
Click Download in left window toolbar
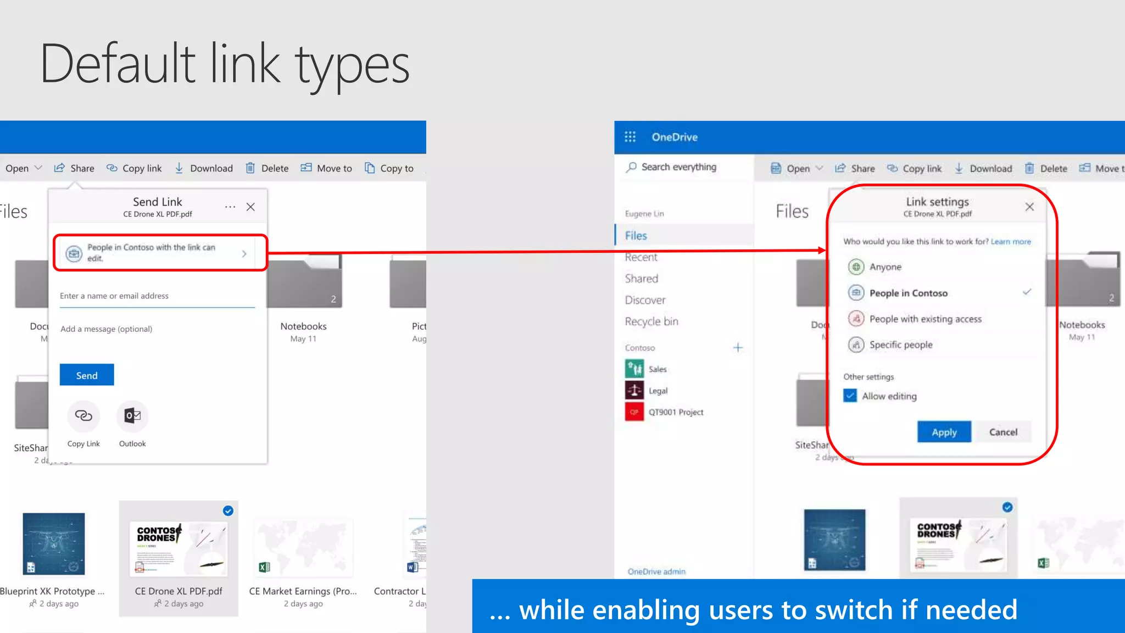[204, 168]
